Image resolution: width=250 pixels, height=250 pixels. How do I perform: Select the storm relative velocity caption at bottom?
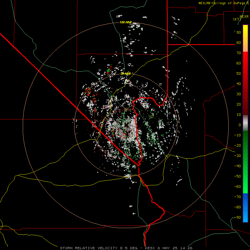[126, 248]
